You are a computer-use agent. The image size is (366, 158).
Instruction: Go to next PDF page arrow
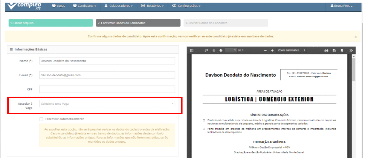click(221, 50)
